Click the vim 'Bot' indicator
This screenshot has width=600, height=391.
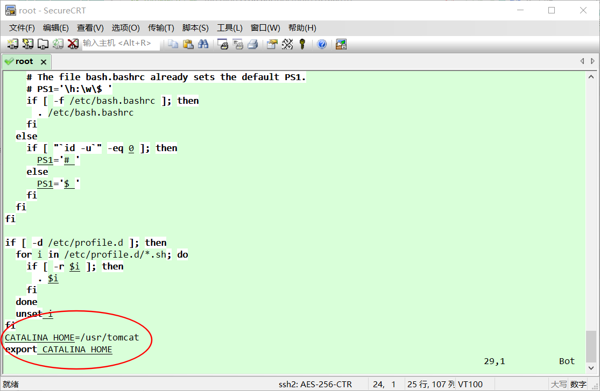coord(567,361)
